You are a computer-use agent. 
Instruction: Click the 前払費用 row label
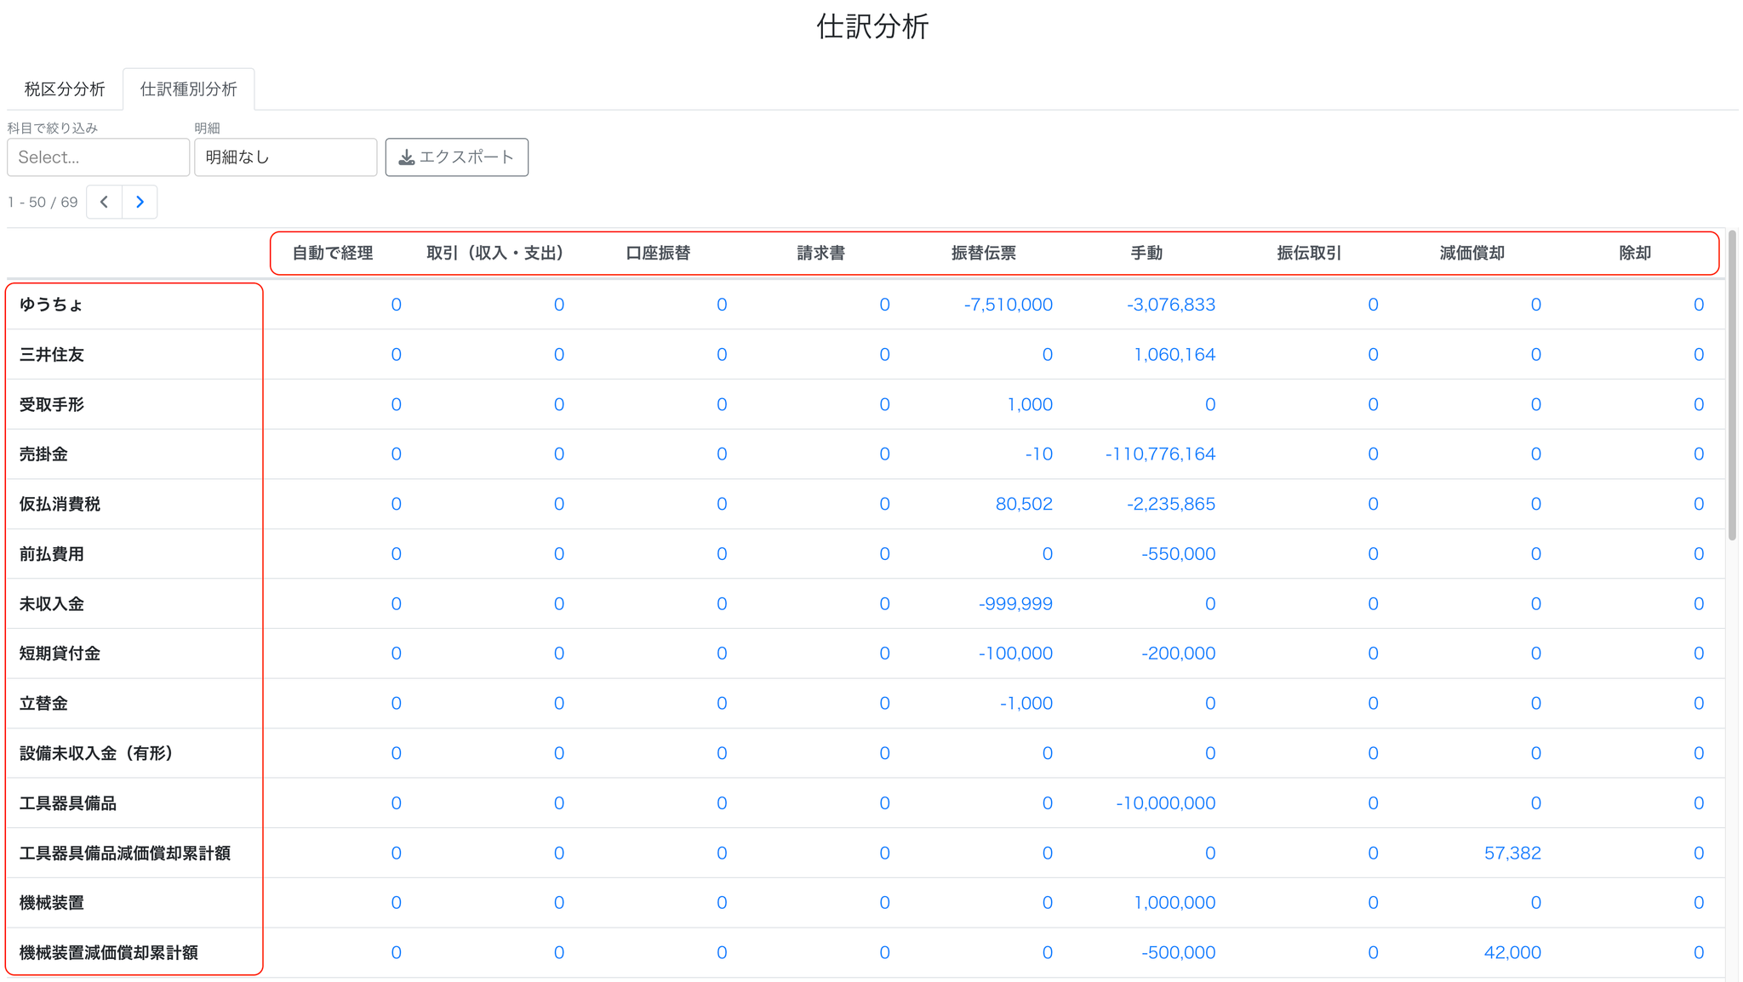point(51,554)
